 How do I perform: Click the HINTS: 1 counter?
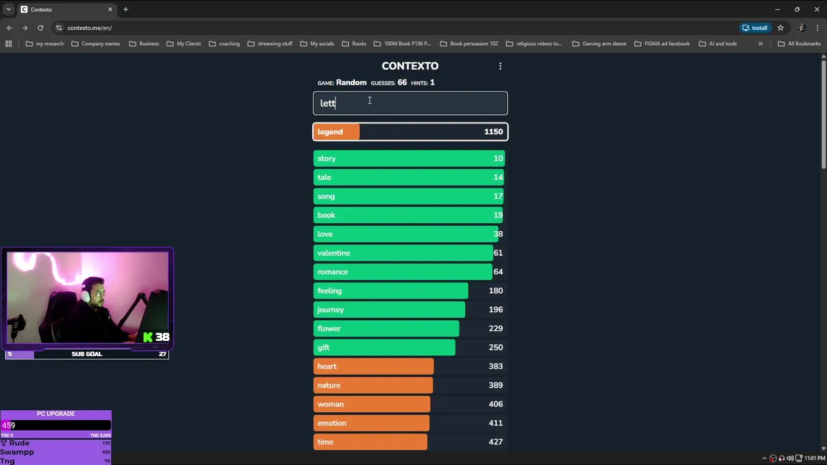[x=423, y=83]
